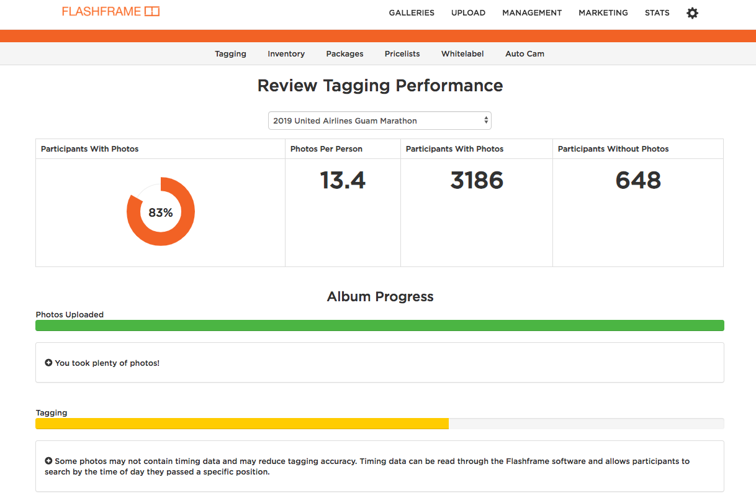Screen dimensions: 756x500
Task: Click the 83% donut chart
Action: (x=160, y=212)
